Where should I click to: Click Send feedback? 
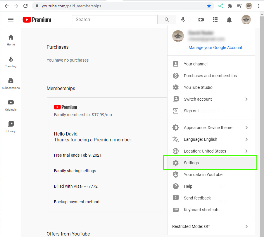click(x=211, y=198)
